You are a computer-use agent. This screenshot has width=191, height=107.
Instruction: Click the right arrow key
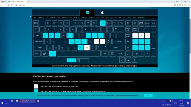(x=134, y=60)
